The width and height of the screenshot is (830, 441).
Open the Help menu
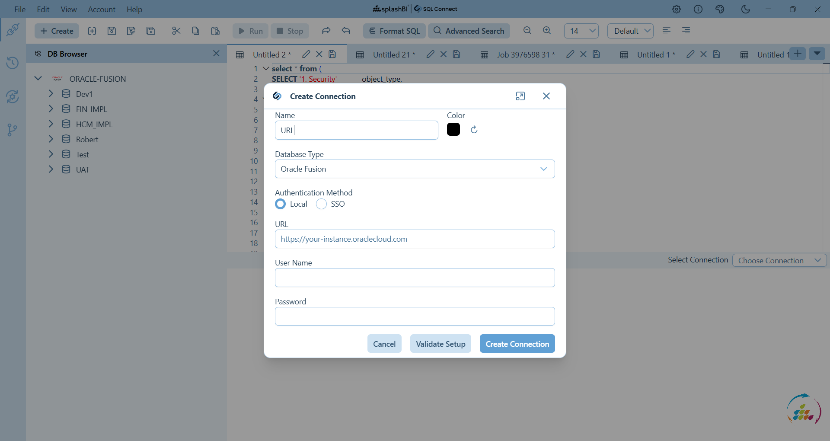(134, 9)
